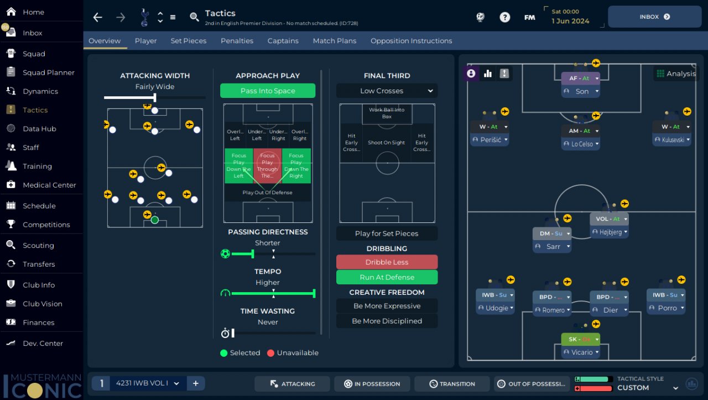
Task: Switch to the Captains tab
Action: 283,41
